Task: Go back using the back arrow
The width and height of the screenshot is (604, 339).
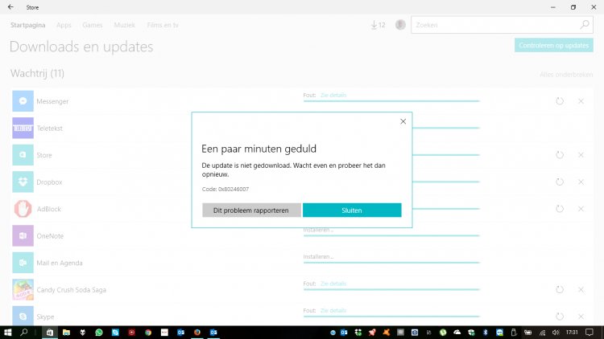Action: 10,7
